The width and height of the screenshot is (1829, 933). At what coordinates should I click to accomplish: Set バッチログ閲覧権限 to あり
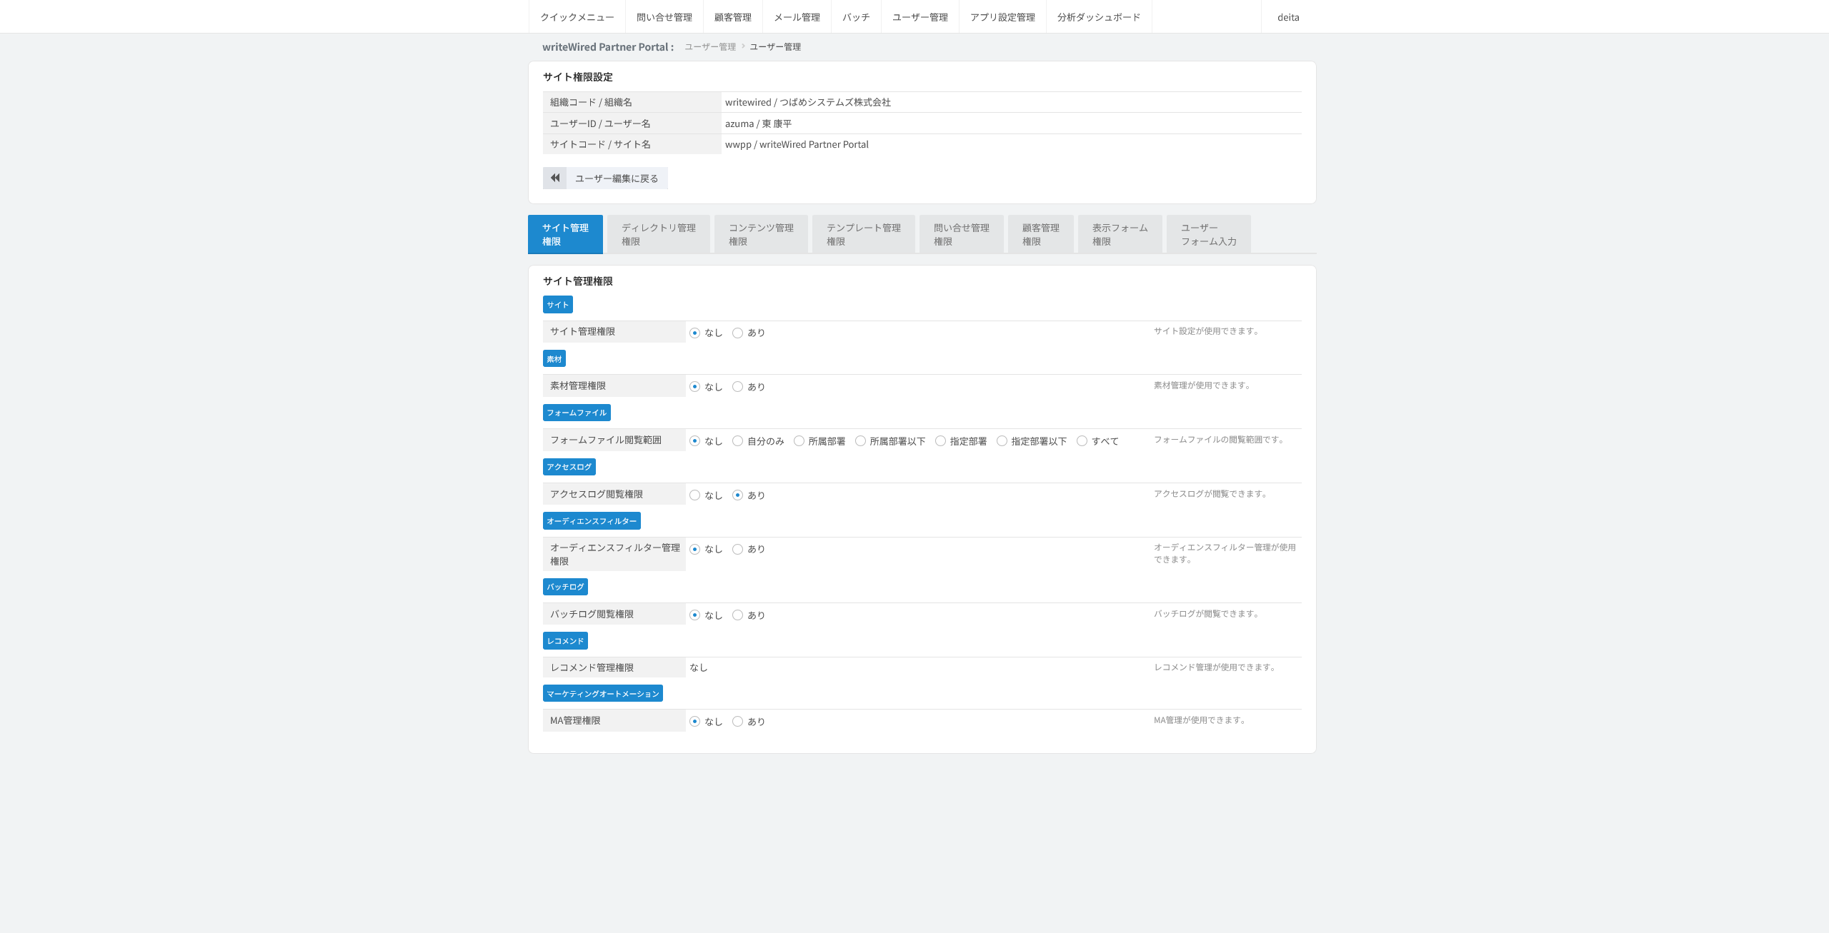737,615
